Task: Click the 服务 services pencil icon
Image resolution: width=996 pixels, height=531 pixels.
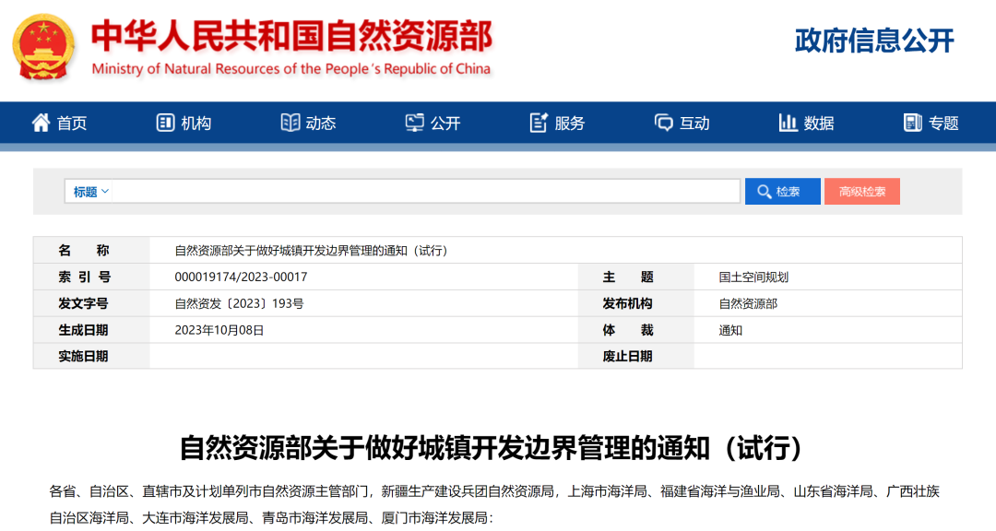Action: click(538, 121)
